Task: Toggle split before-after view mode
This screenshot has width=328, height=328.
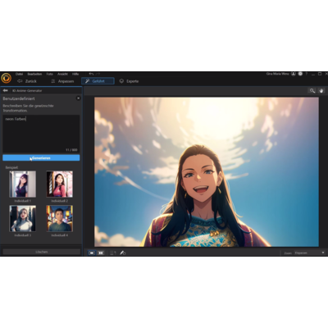Action: coord(101,253)
